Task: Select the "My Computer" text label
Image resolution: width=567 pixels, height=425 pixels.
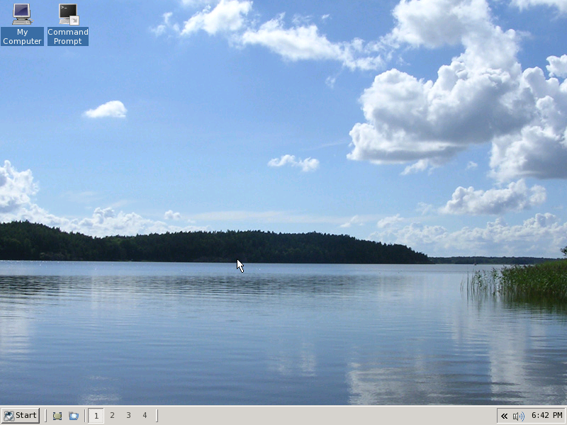Action: [22, 37]
